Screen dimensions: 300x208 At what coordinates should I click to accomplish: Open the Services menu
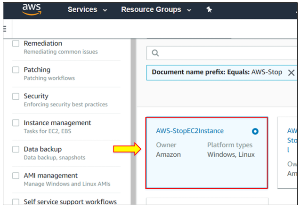coord(82,9)
